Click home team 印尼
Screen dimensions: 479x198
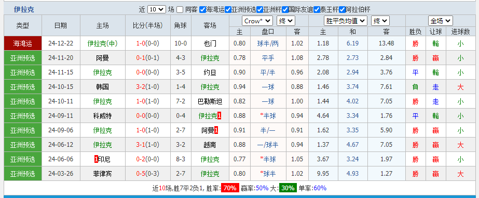(104, 159)
